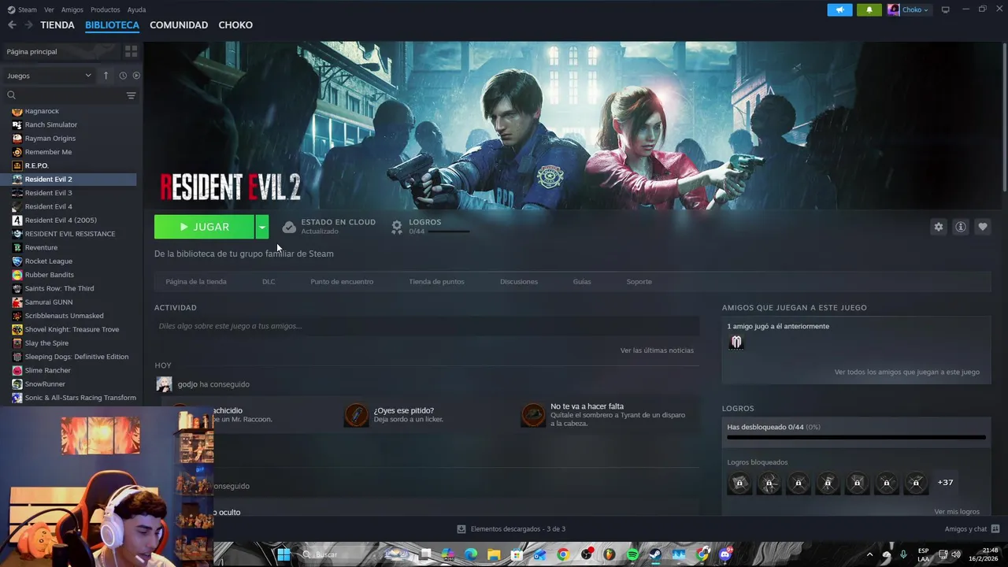This screenshot has width=1008, height=567.
Task: Click the library search magnifier icon
Action: pyautogui.click(x=12, y=95)
